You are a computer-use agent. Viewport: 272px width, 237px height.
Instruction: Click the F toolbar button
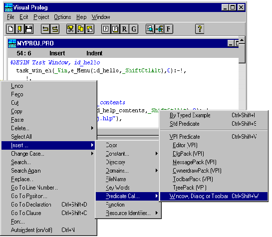pyautogui.click(x=168, y=29)
